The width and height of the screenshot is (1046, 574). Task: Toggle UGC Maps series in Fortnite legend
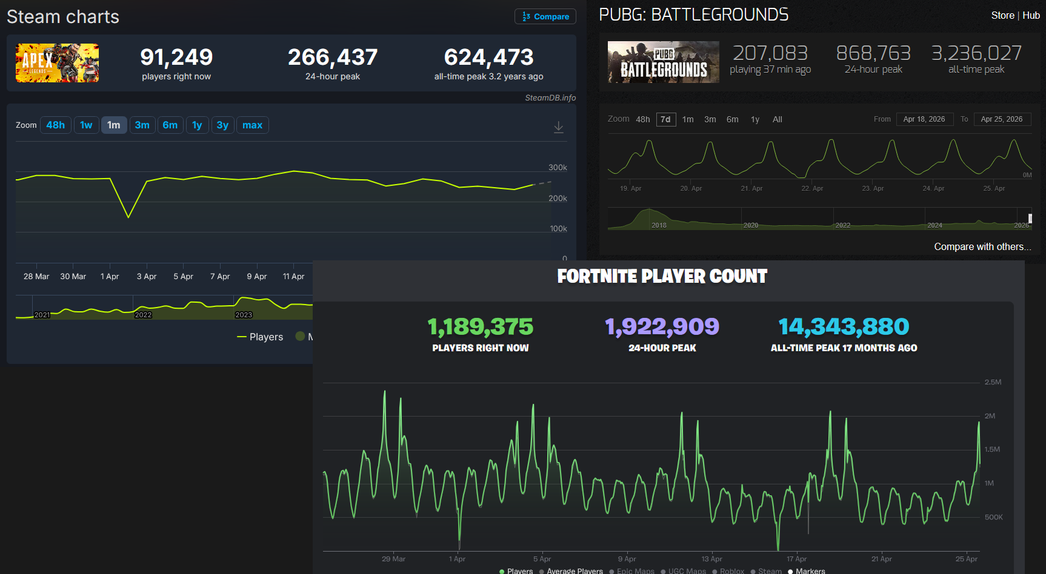pyautogui.click(x=684, y=571)
